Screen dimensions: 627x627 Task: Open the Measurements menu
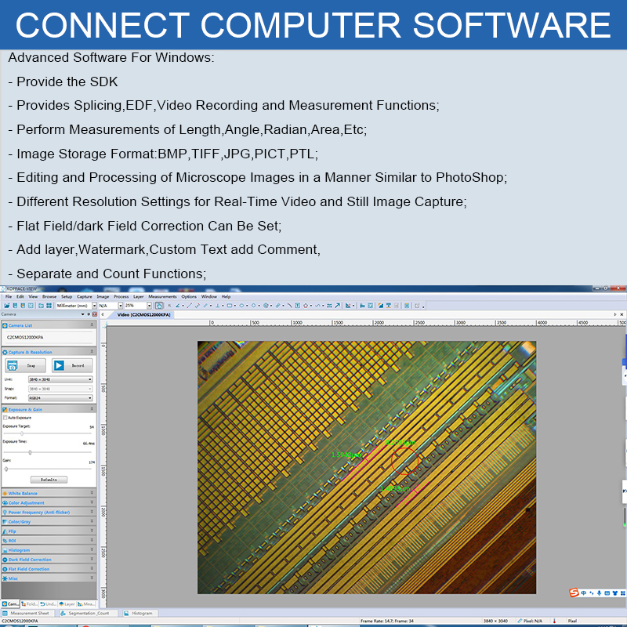[x=162, y=297]
